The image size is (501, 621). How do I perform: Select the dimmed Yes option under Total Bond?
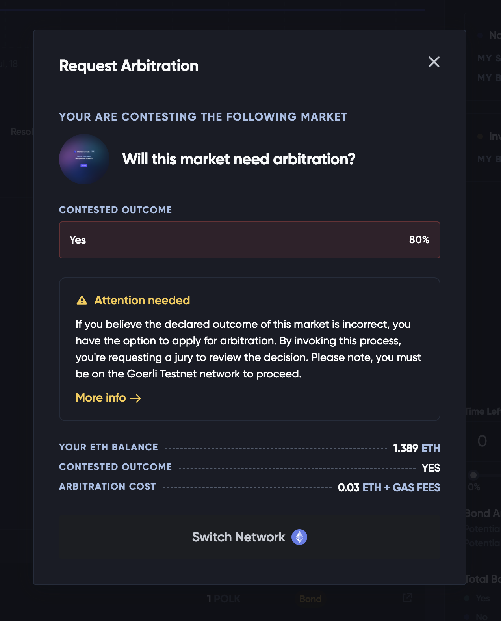(x=482, y=598)
